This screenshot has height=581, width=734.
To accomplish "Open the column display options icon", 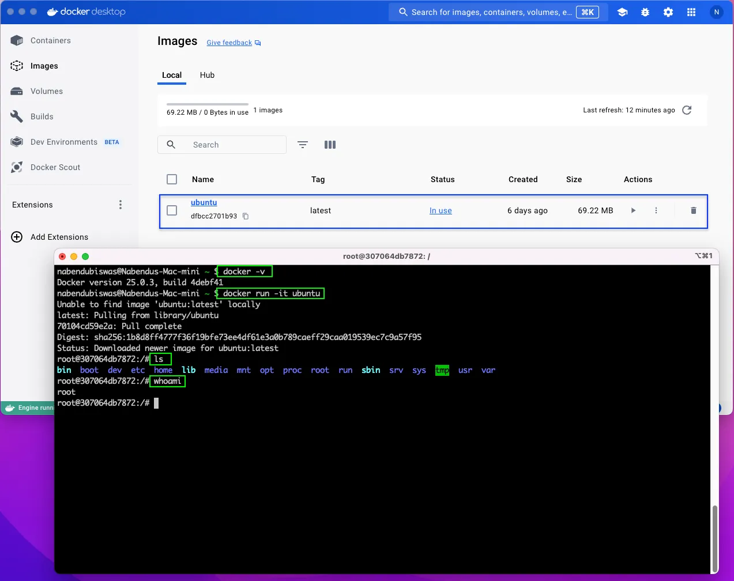I will [x=330, y=145].
